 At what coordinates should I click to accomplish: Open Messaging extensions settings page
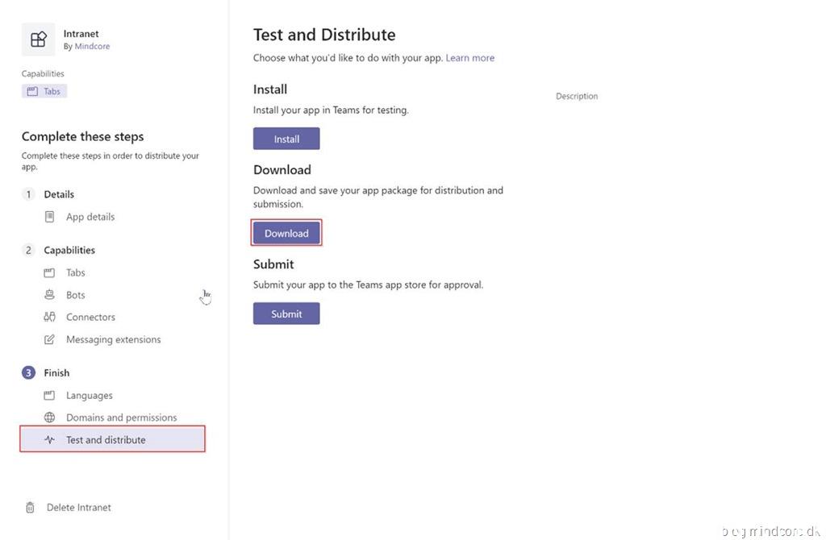pyautogui.click(x=113, y=340)
